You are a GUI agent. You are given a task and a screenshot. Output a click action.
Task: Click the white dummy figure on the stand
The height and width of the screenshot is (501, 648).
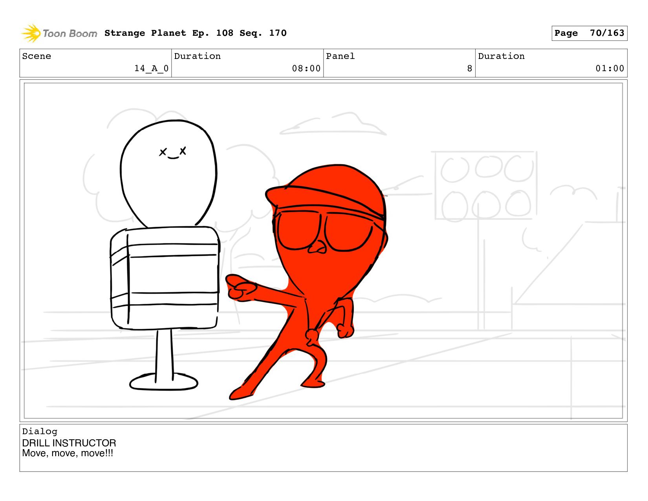165,255
